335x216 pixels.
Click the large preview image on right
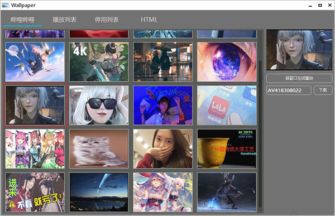click(x=299, y=50)
